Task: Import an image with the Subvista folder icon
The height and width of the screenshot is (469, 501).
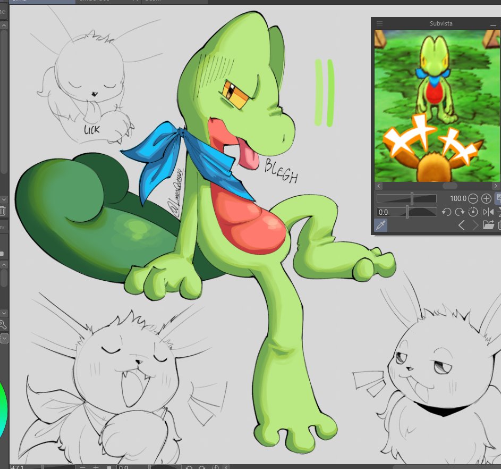Action: (x=488, y=225)
